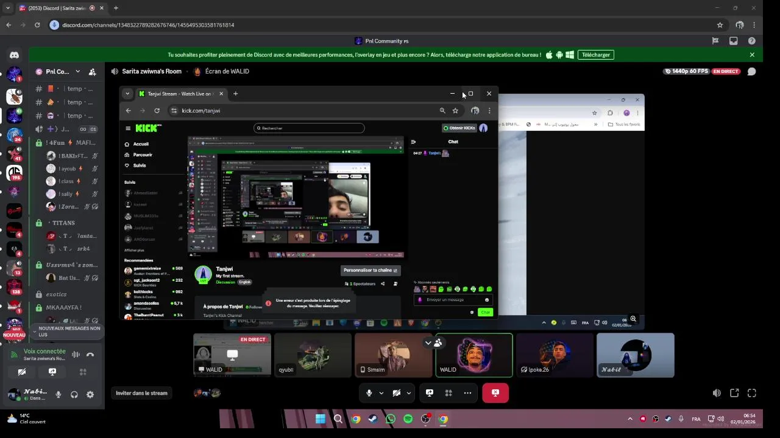Select the MKAAAYFA ! channel
This screenshot has width=780, height=438.
click(66, 308)
